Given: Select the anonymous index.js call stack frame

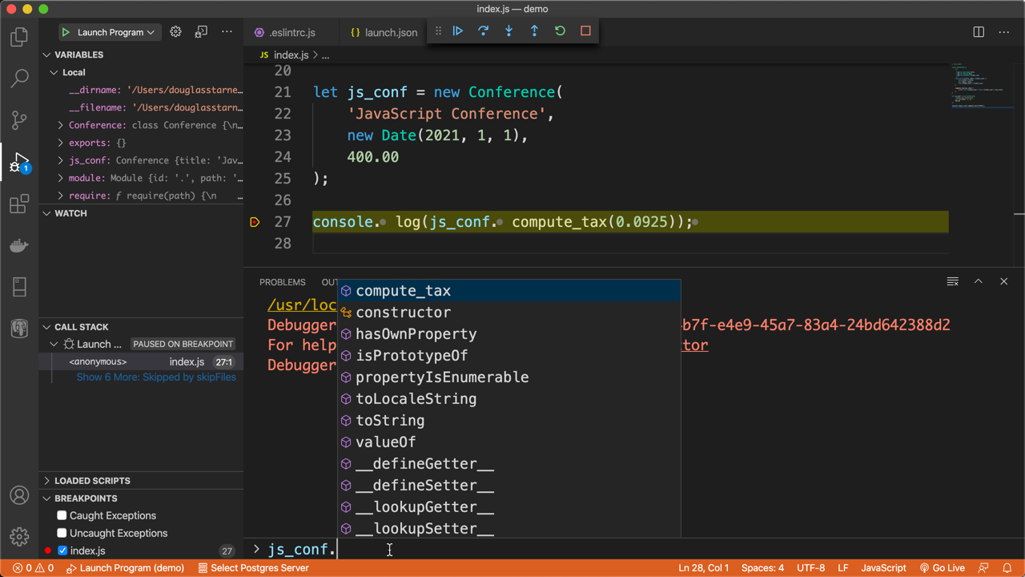Looking at the screenshot, I should coord(141,361).
